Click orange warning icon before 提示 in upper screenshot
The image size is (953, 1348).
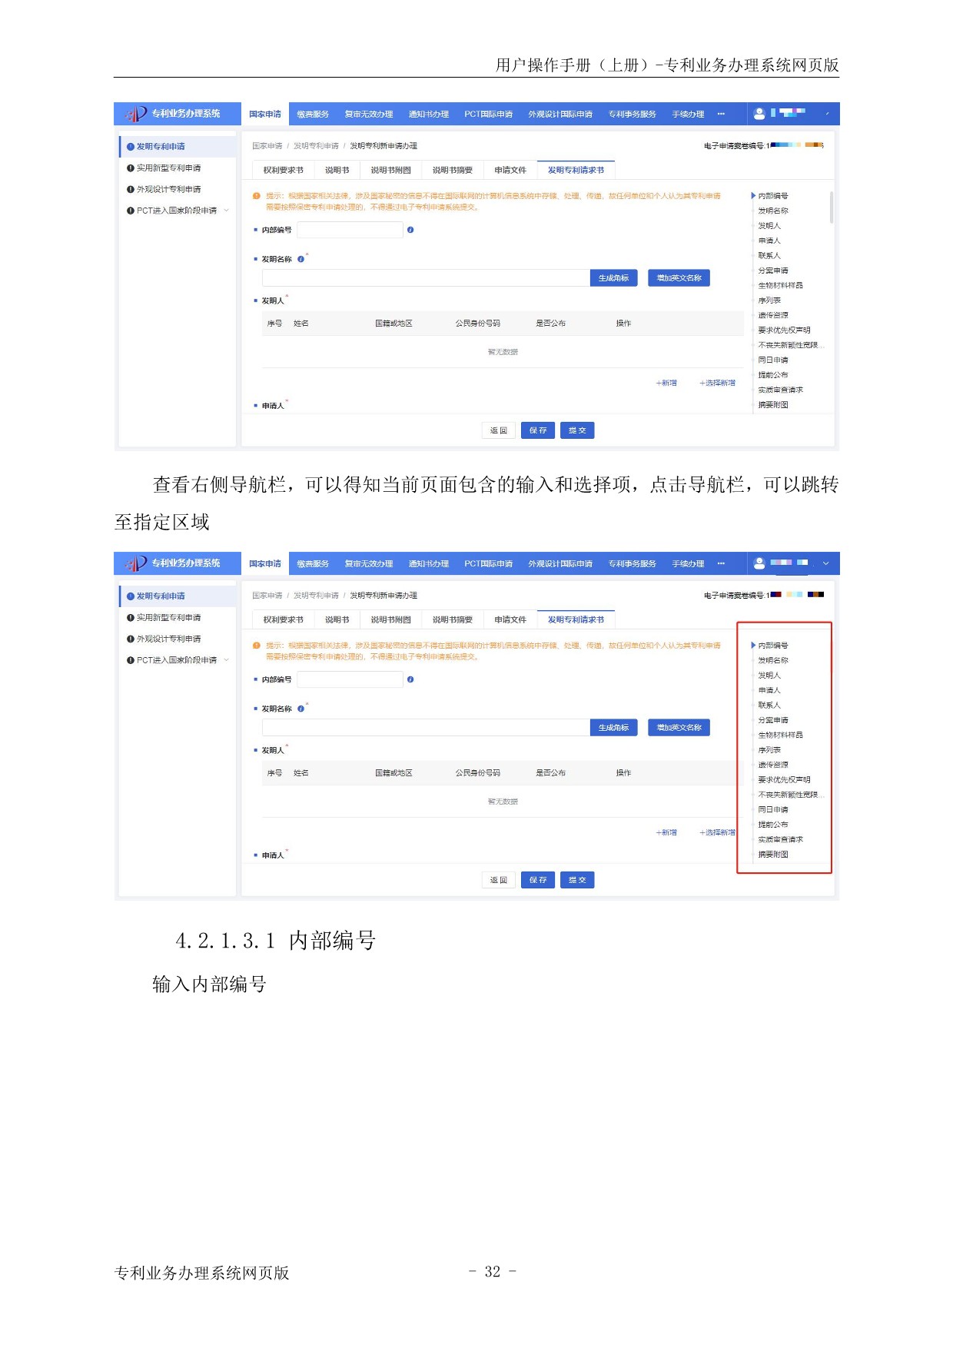point(257,196)
